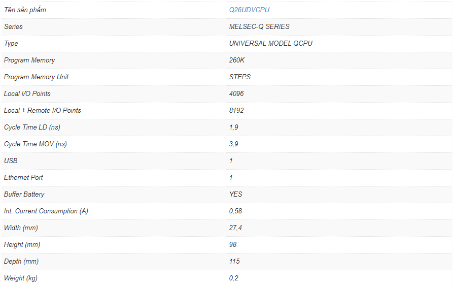Screen dimensions: 454x286
Task: Select the '115' depth value
Action: coord(234,261)
